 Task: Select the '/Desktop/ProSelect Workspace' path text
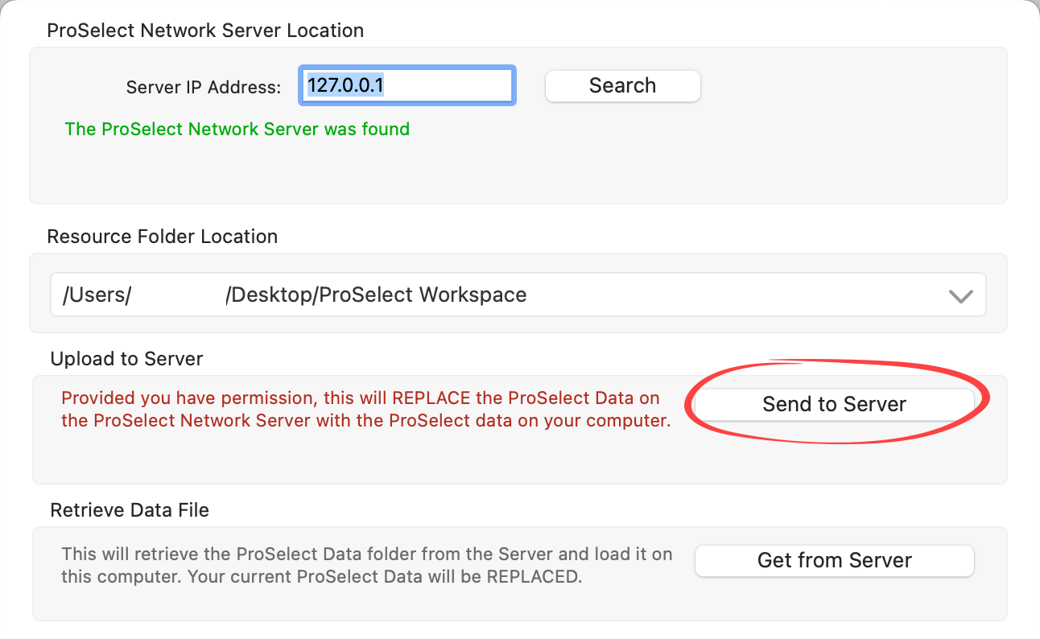coord(376,295)
